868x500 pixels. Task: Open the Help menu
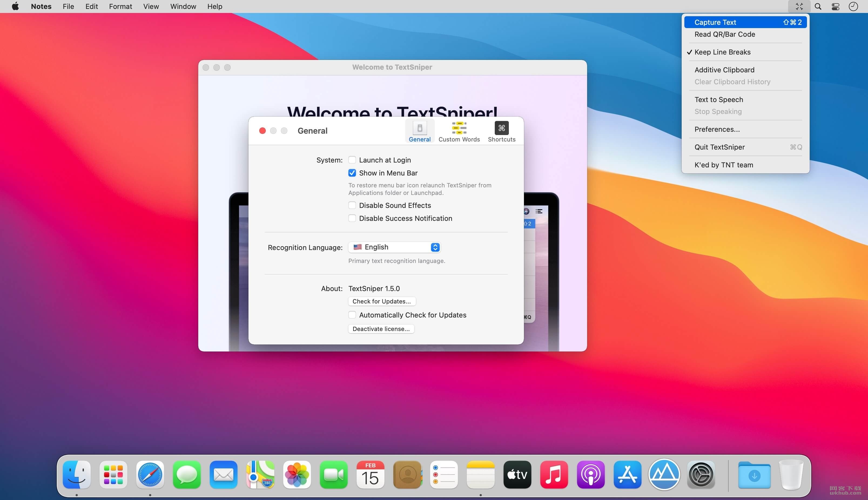215,6
